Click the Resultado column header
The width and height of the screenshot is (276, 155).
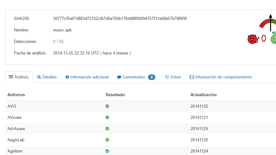coord(115,95)
